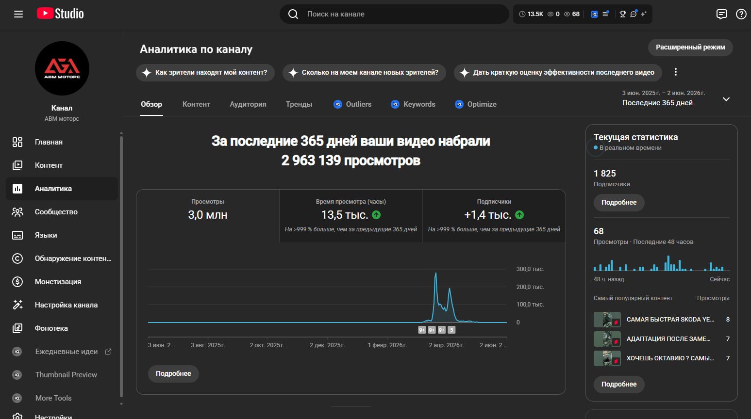
Task: Click the YouTube Studio logo
Action: point(60,14)
